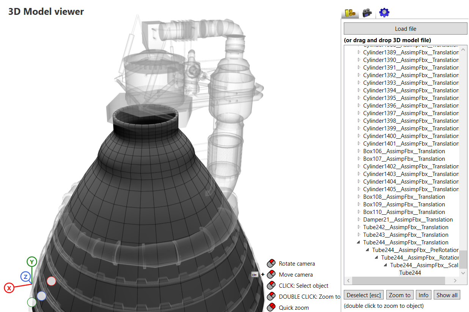Switch to the camera settings tab
Screen dimensions: 469x312
(x=367, y=13)
